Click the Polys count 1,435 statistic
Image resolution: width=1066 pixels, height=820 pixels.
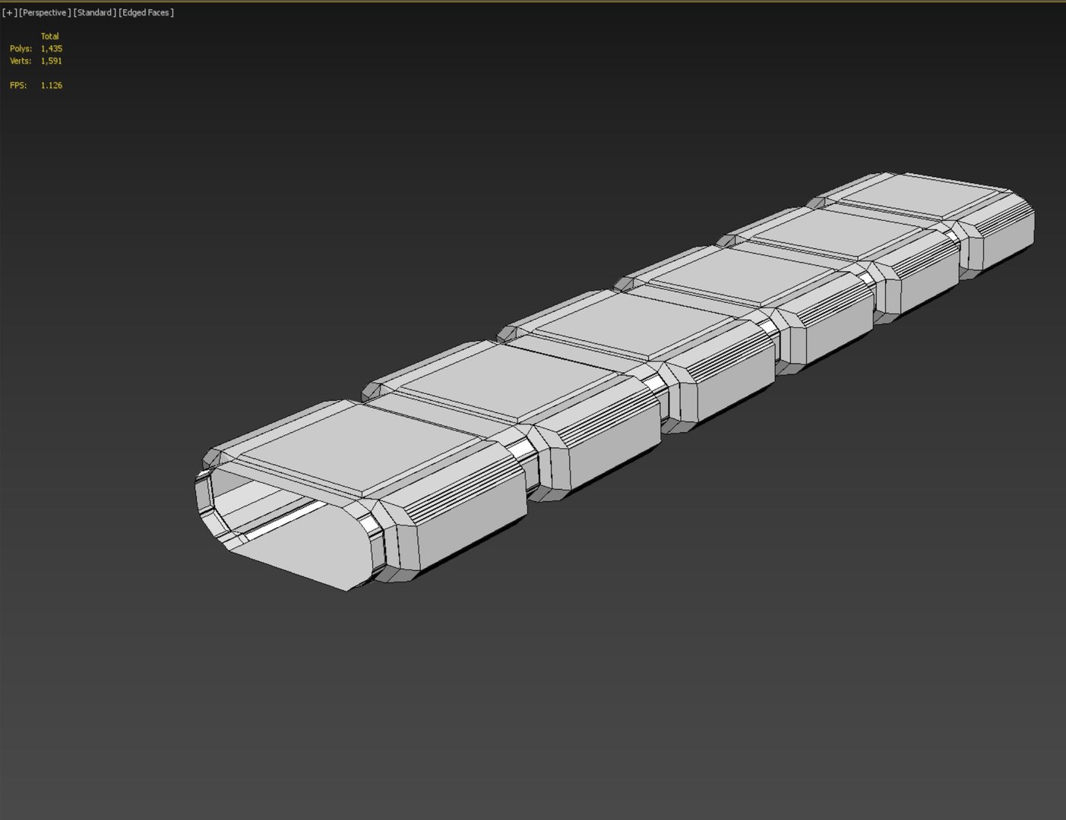(x=52, y=49)
